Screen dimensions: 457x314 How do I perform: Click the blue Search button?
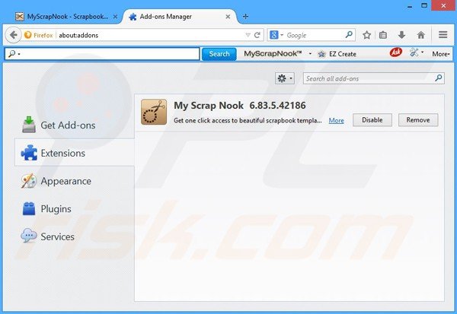point(219,54)
